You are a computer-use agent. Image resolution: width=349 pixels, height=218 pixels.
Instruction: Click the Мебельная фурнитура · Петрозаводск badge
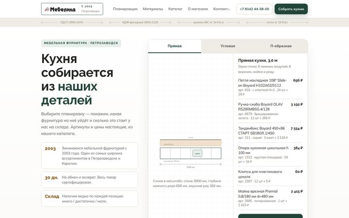click(x=81, y=43)
